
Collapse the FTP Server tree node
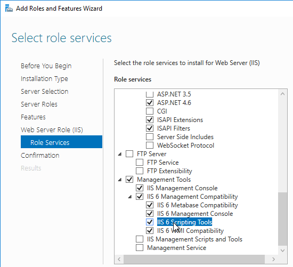[120, 154]
